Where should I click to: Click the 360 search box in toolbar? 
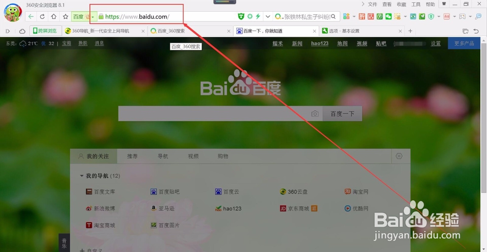click(307, 17)
